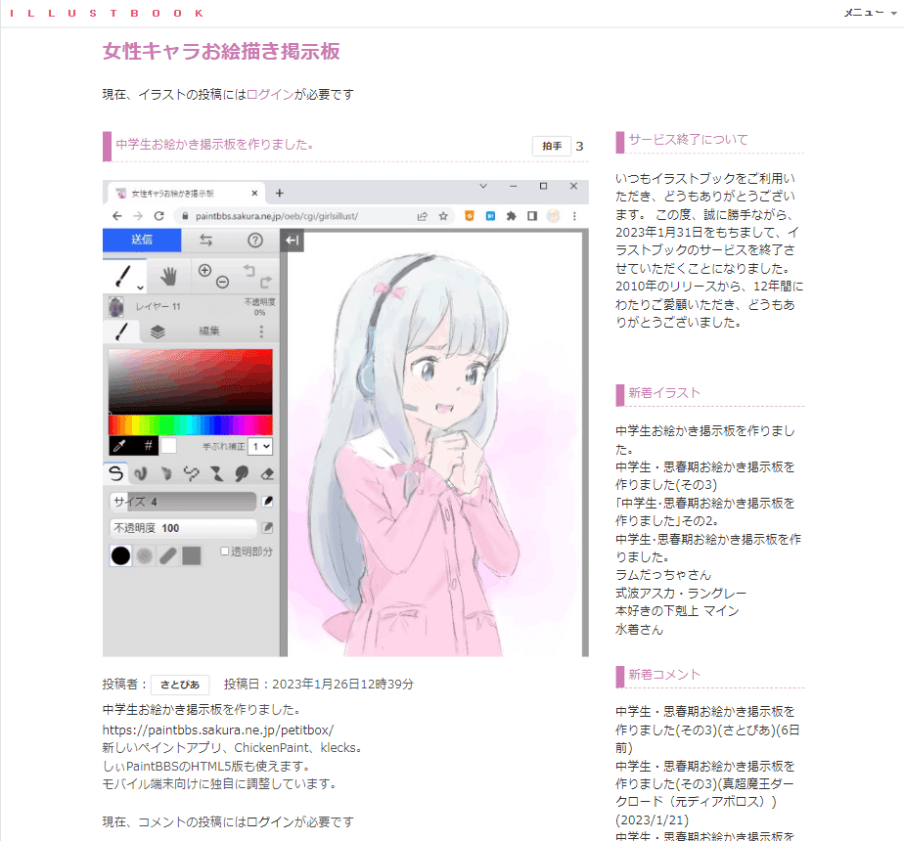Open 本好きの下剋上 マイン illustration link

coord(677,611)
